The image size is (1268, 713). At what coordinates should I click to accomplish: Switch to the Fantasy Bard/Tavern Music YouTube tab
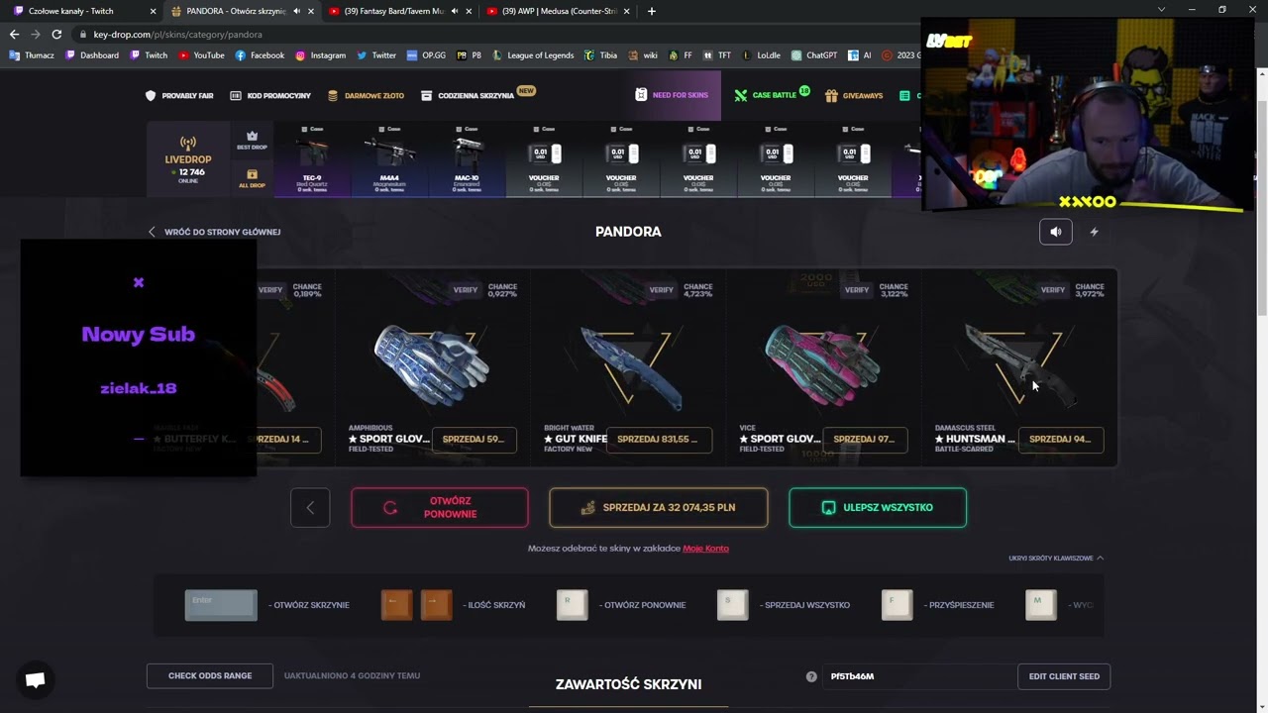click(x=399, y=11)
